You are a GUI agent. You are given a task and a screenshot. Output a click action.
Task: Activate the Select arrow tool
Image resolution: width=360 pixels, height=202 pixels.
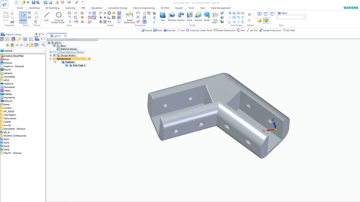coord(23,17)
